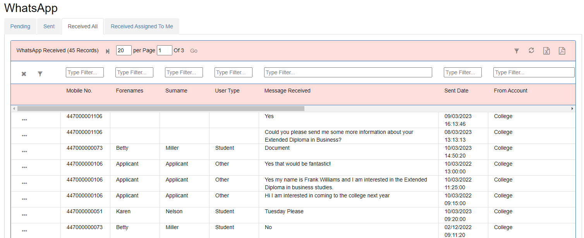
Task: Select the sent date 09/03/2023 16:13:46
Action: [458, 120]
